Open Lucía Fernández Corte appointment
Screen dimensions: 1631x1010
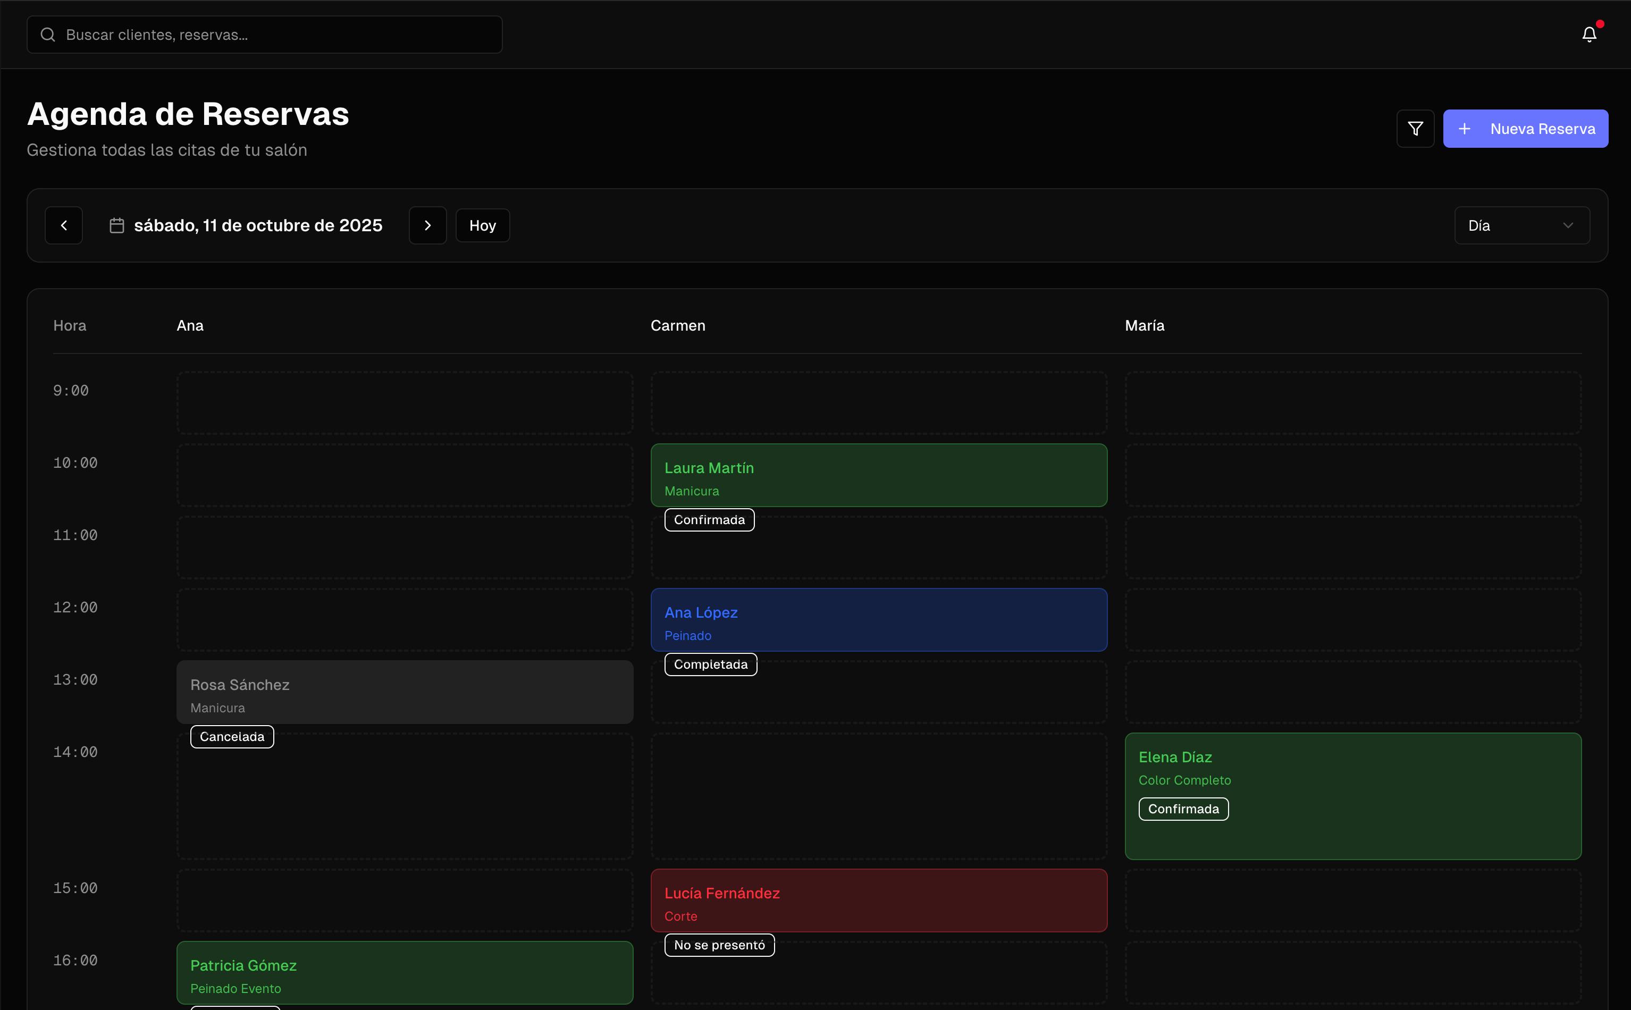coord(878,900)
